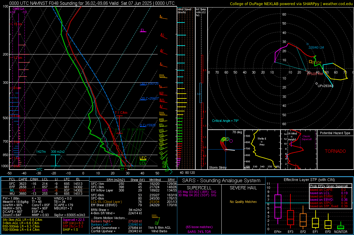Click the magenta EL label on skew-T

pos(143,30)
